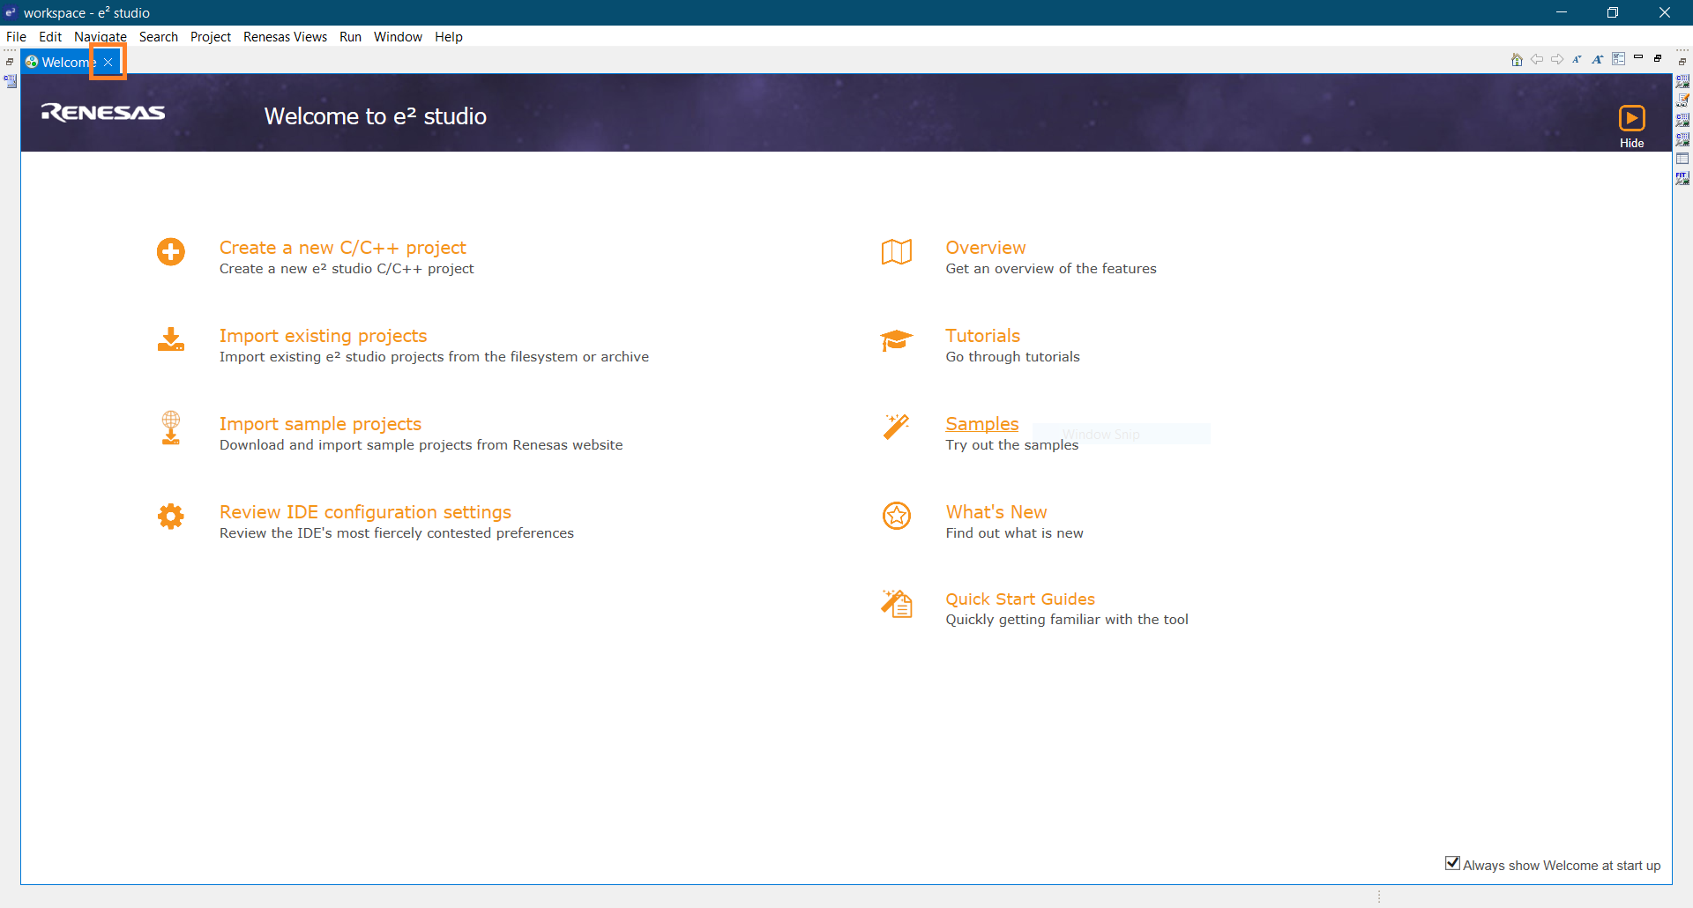Screen dimensions: 1693x908
Task: Click the magic wand Samples icon
Action: (x=896, y=427)
